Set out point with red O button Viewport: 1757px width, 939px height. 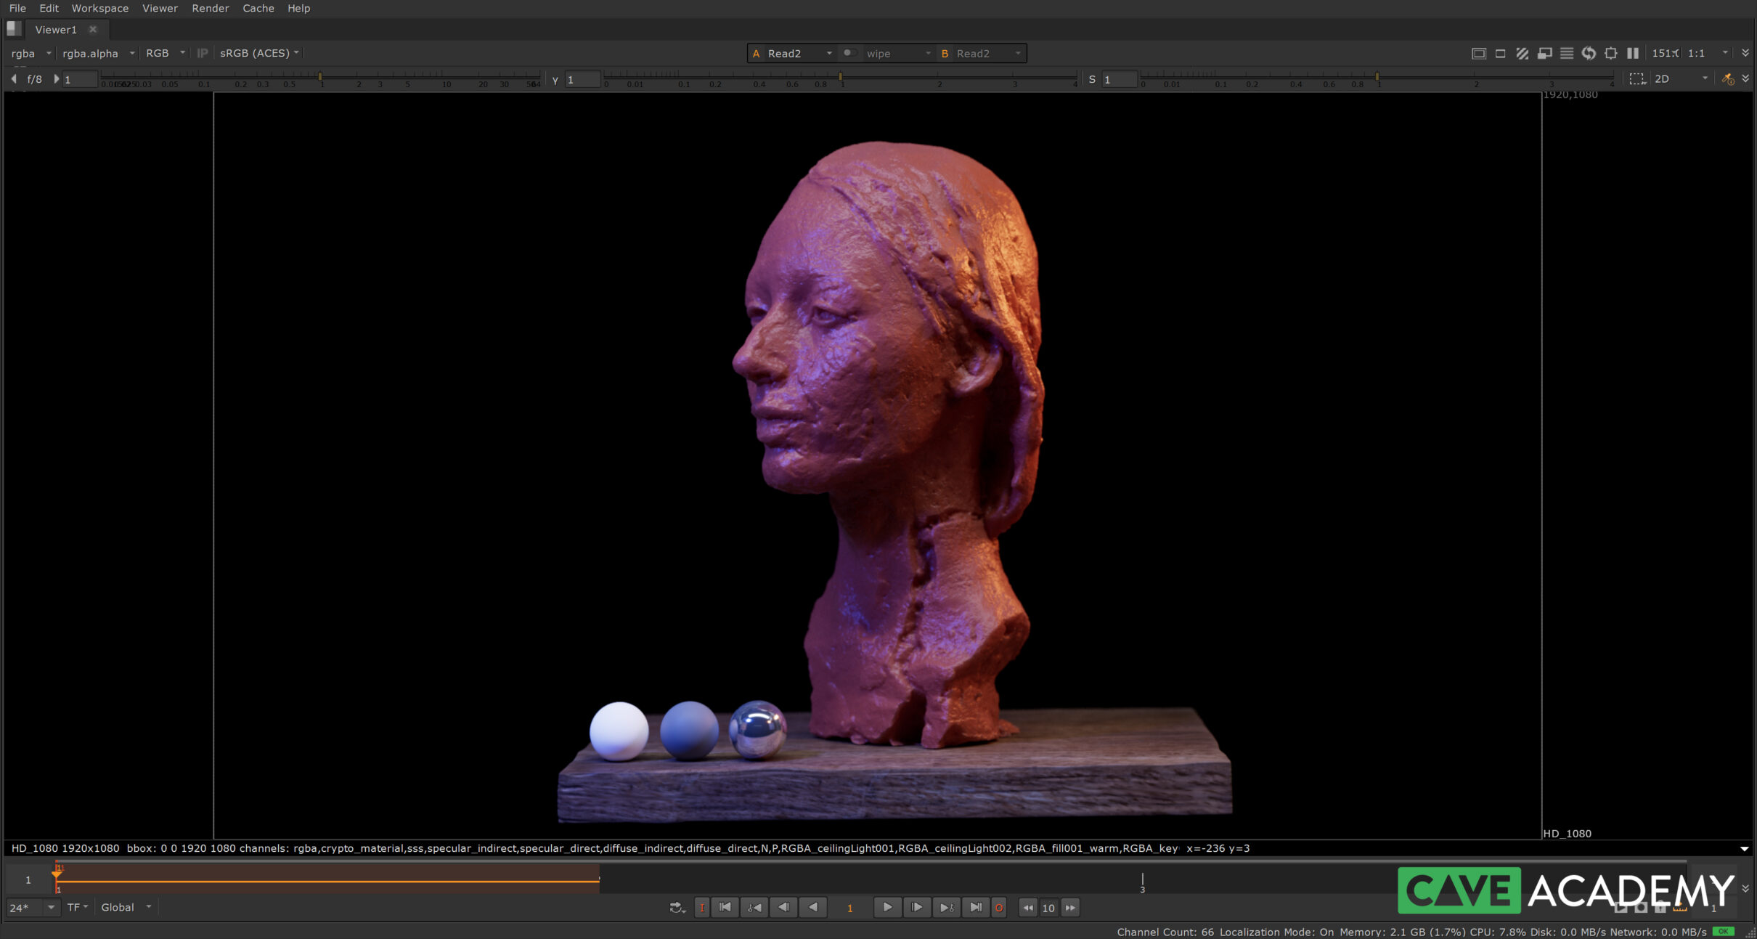pos(999,907)
